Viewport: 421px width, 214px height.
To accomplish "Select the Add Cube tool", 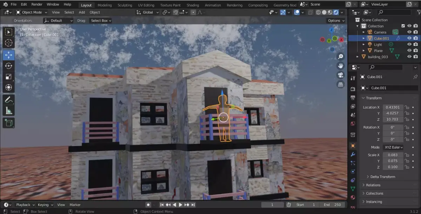I will click(x=9, y=123).
